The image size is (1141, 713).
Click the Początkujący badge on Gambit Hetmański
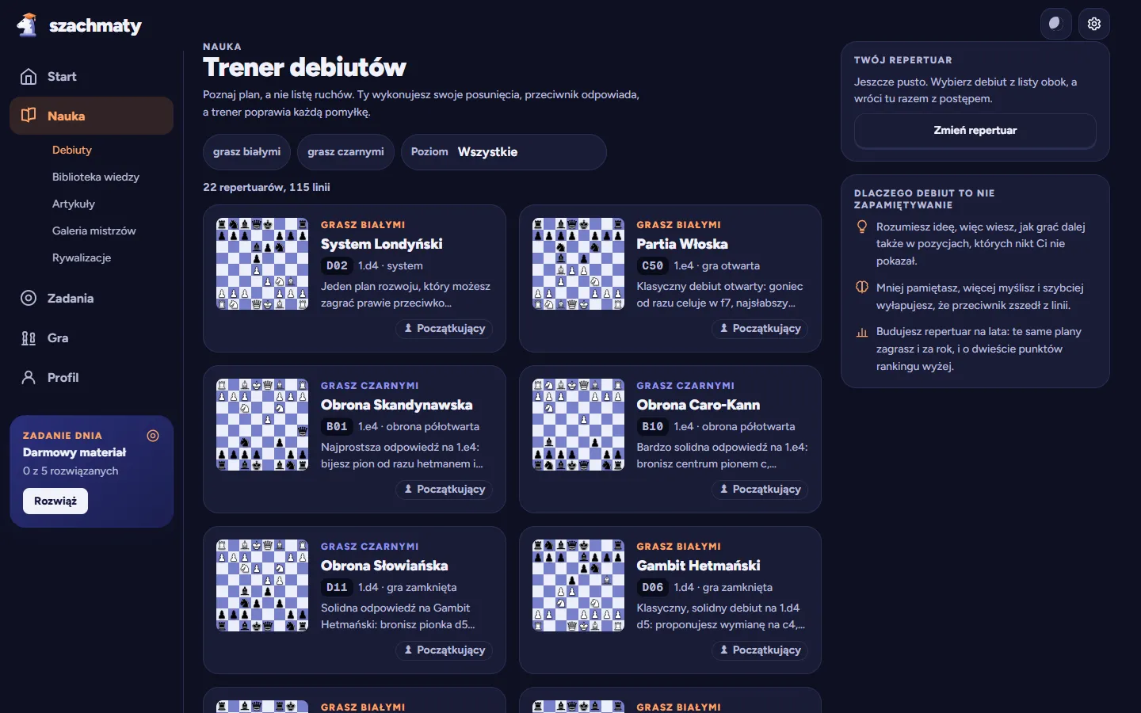pyautogui.click(x=761, y=650)
